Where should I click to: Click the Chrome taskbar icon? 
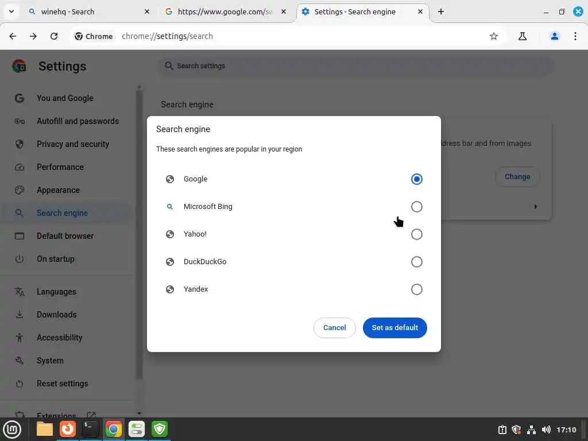(113, 429)
